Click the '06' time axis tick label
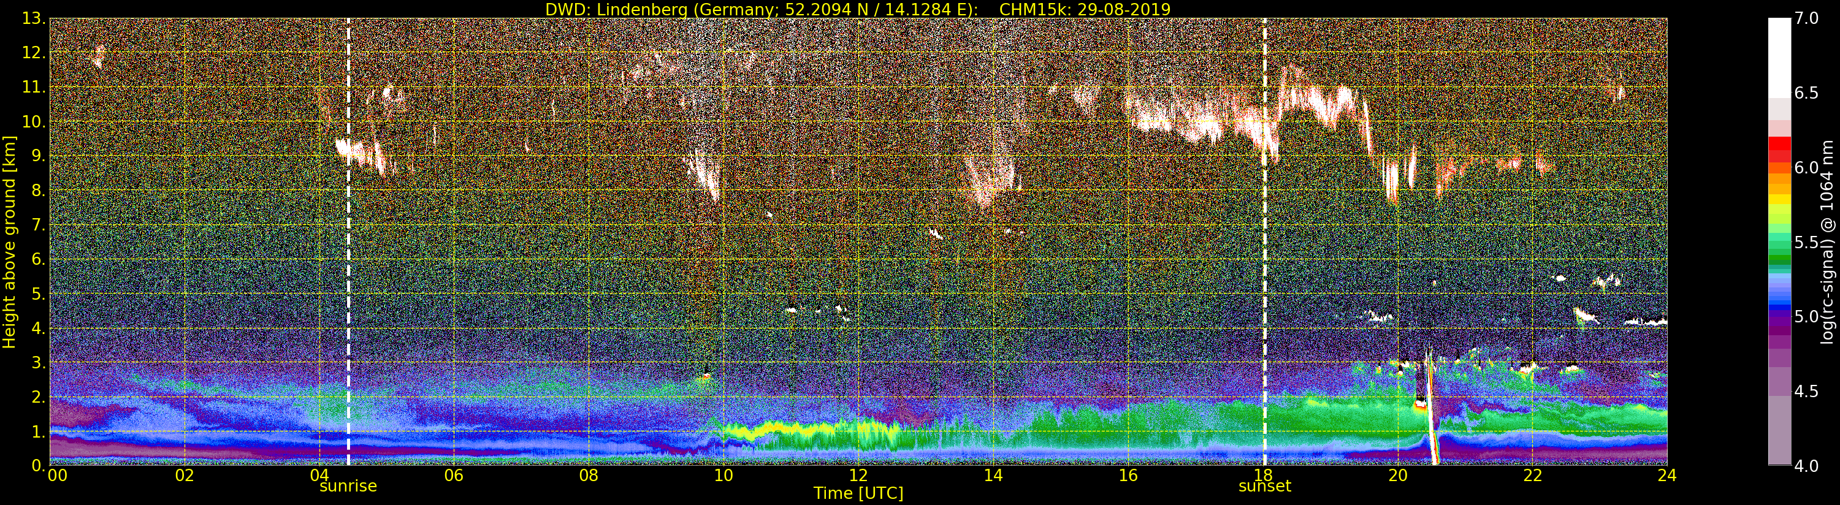The height and width of the screenshot is (505, 1840). (454, 476)
